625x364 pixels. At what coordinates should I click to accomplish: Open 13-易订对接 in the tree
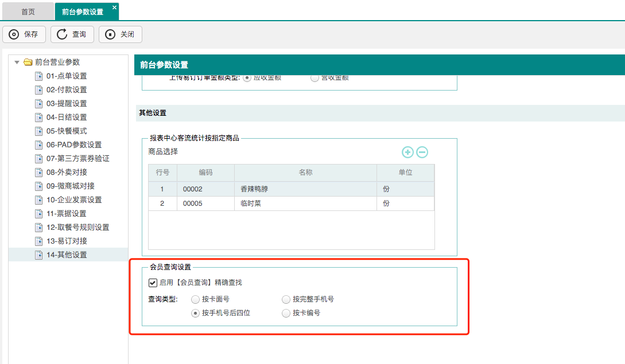point(67,241)
